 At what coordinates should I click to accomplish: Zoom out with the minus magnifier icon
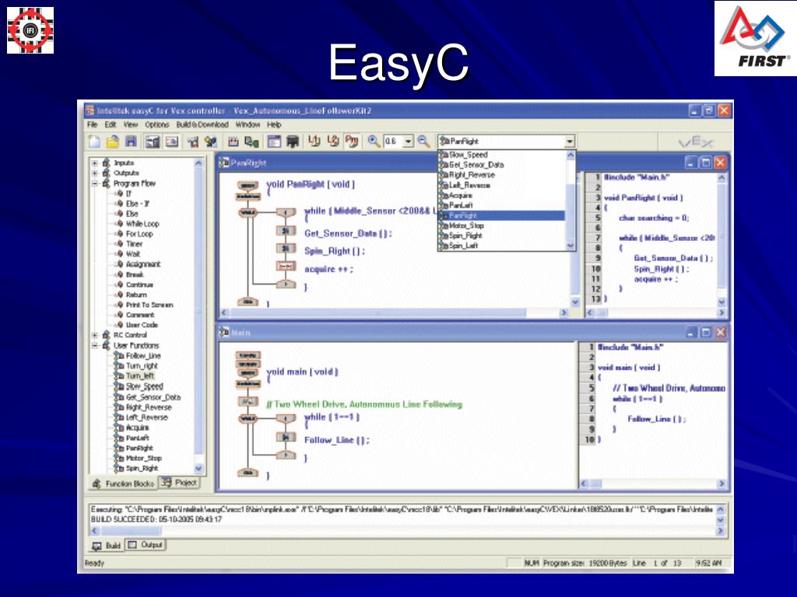point(423,141)
